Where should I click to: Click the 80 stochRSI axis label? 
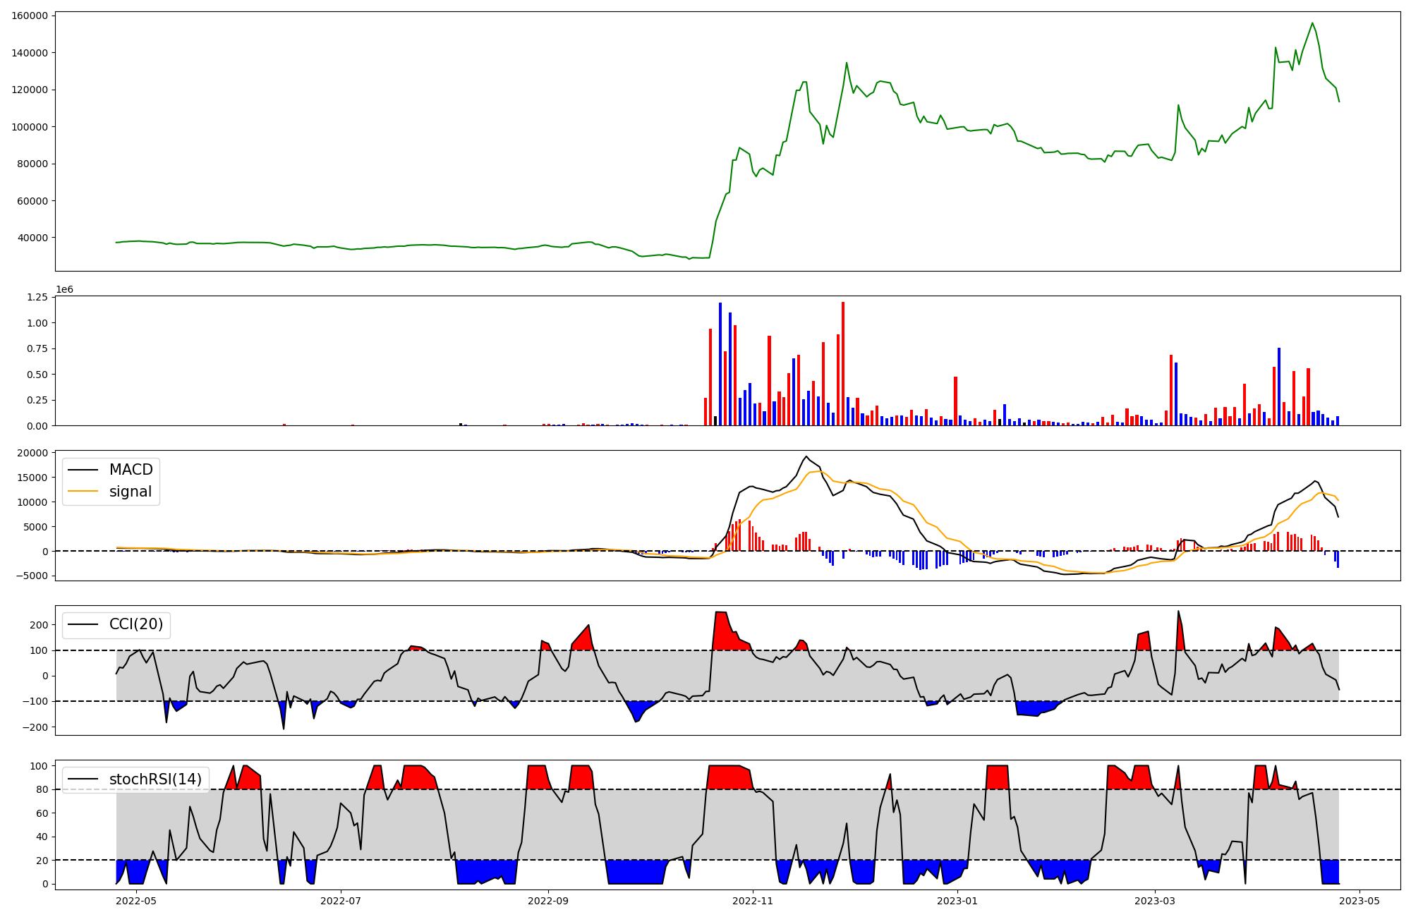42,790
